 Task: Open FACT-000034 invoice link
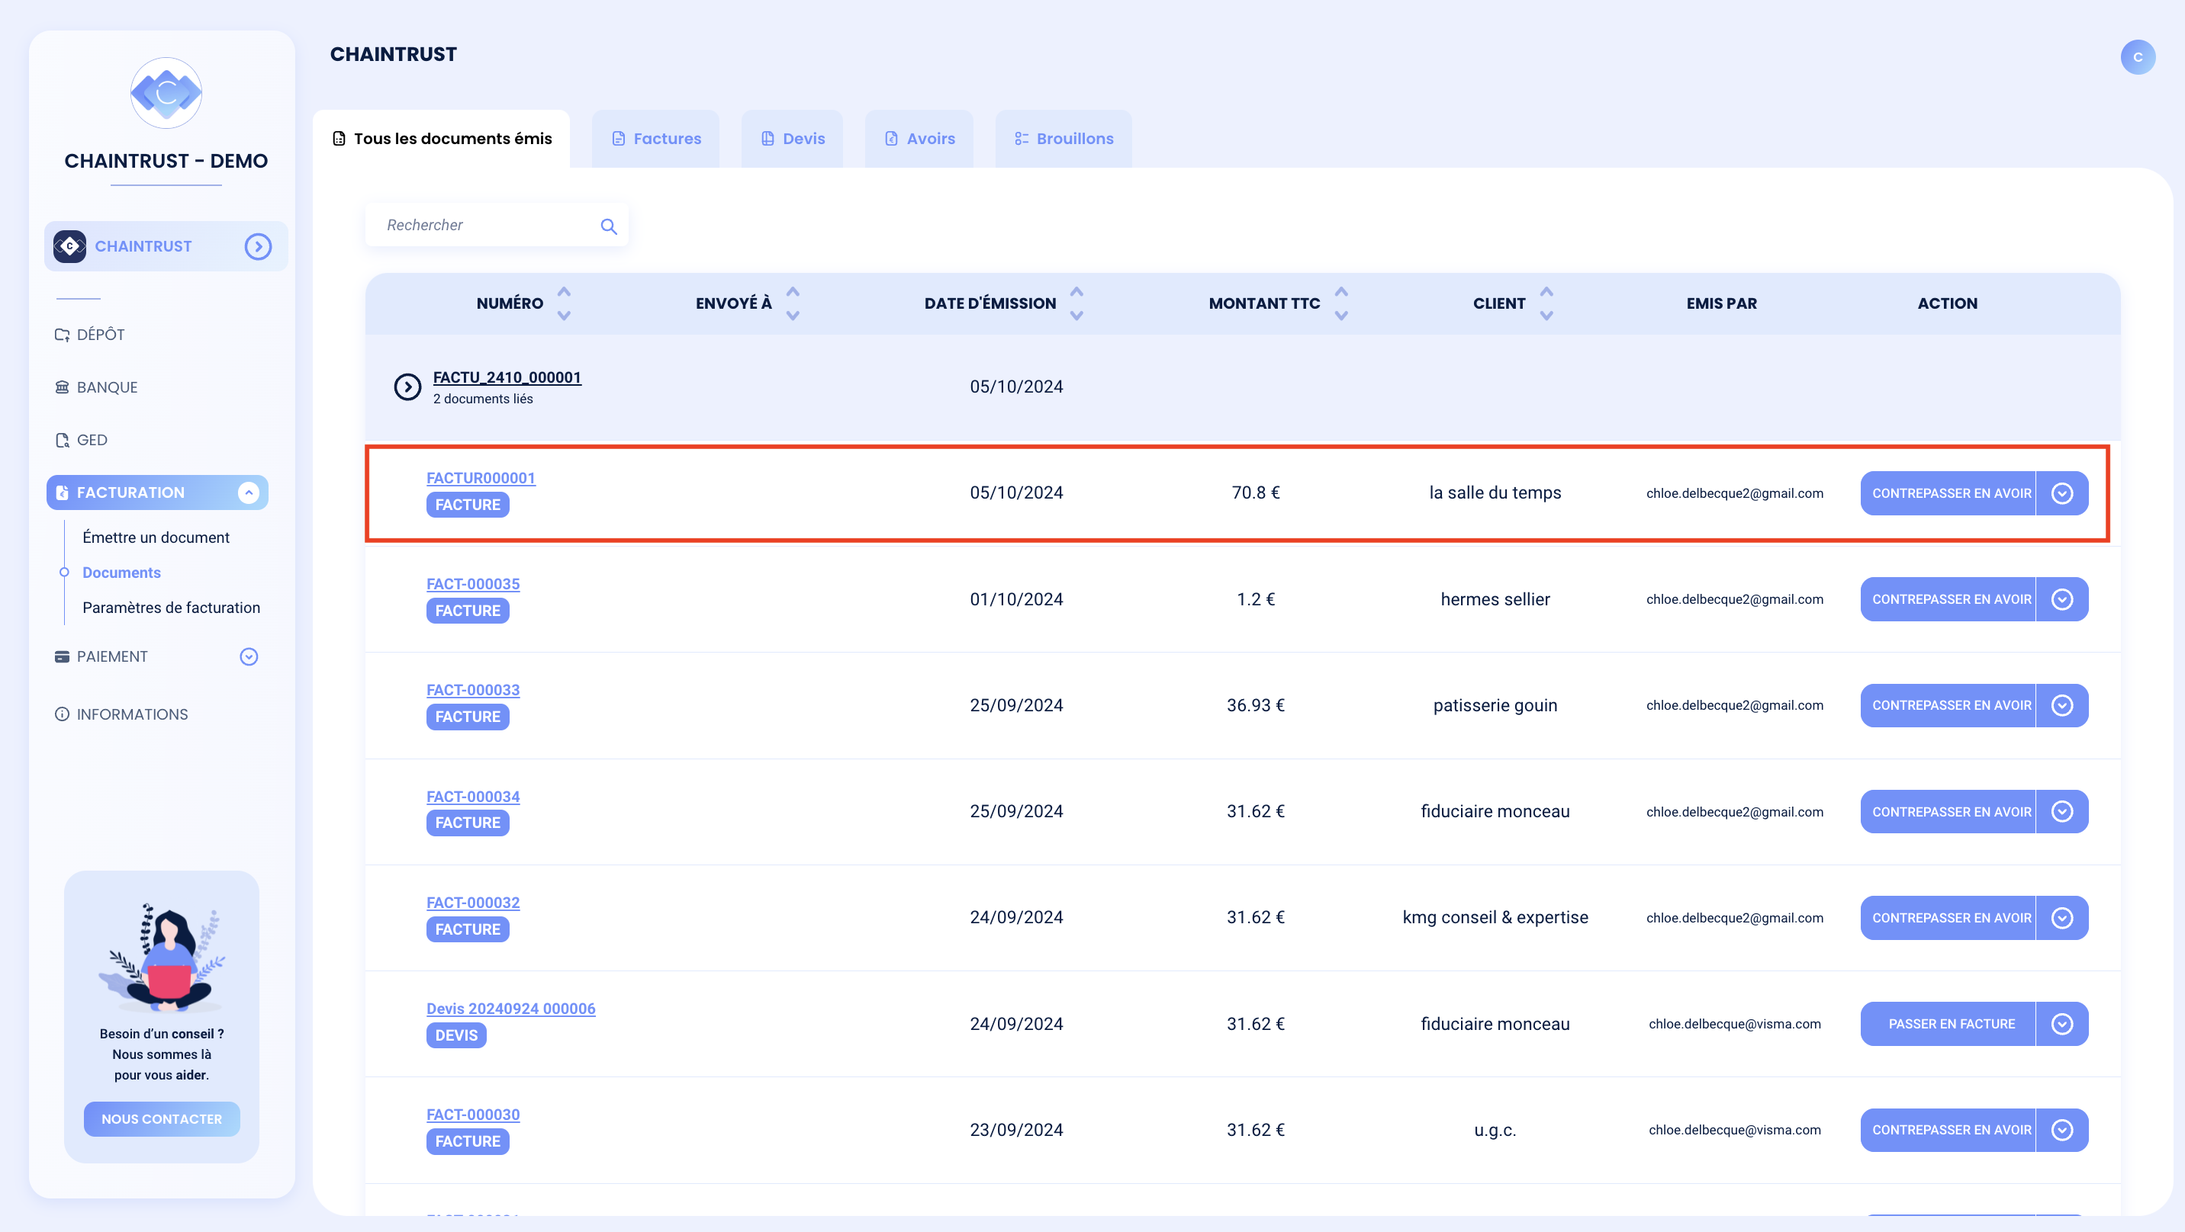pyautogui.click(x=473, y=797)
